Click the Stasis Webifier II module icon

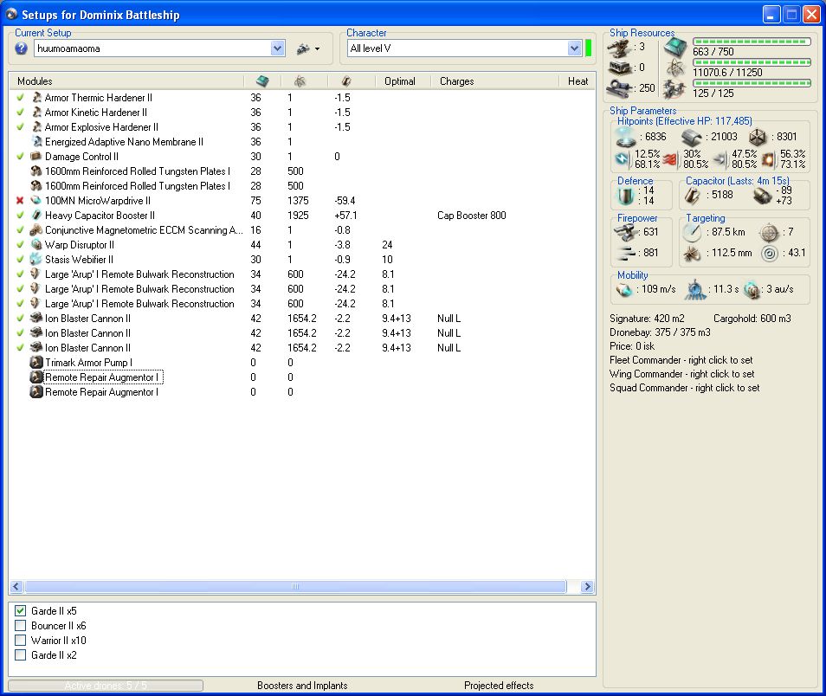(36, 259)
